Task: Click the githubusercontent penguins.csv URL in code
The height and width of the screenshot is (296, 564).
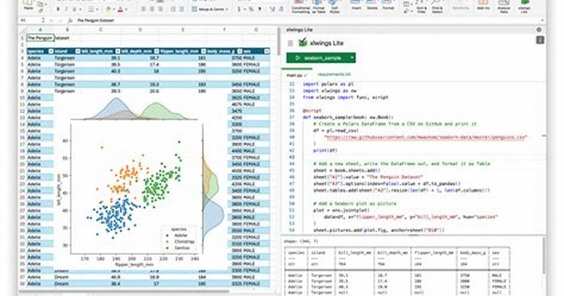Action: pyautogui.click(x=425, y=137)
